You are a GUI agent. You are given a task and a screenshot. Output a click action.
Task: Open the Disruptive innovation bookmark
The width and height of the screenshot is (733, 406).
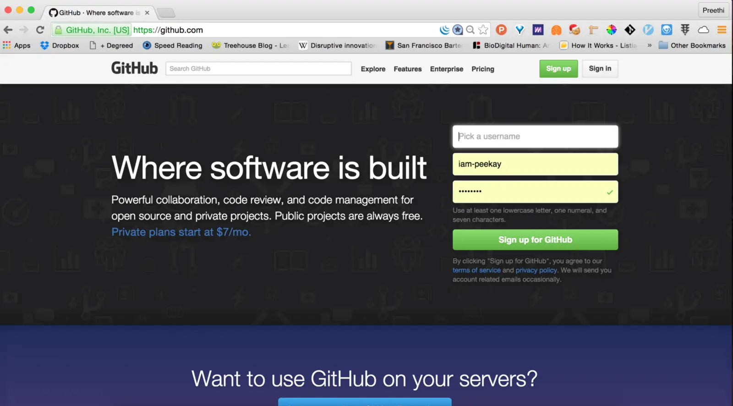(338, 45)
